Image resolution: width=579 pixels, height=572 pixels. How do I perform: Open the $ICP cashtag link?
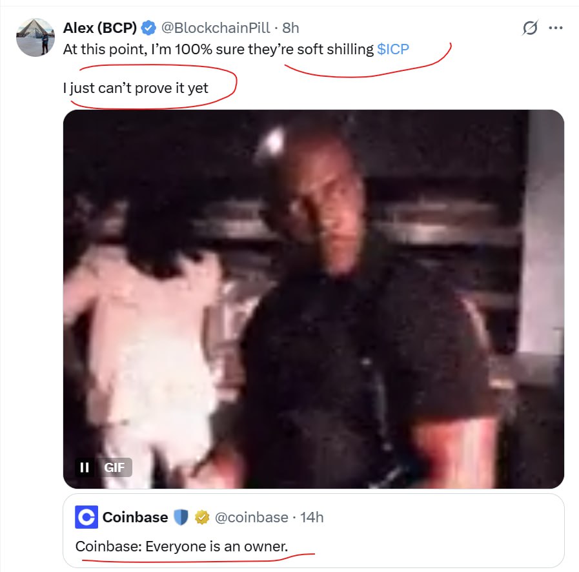point(393,49)
